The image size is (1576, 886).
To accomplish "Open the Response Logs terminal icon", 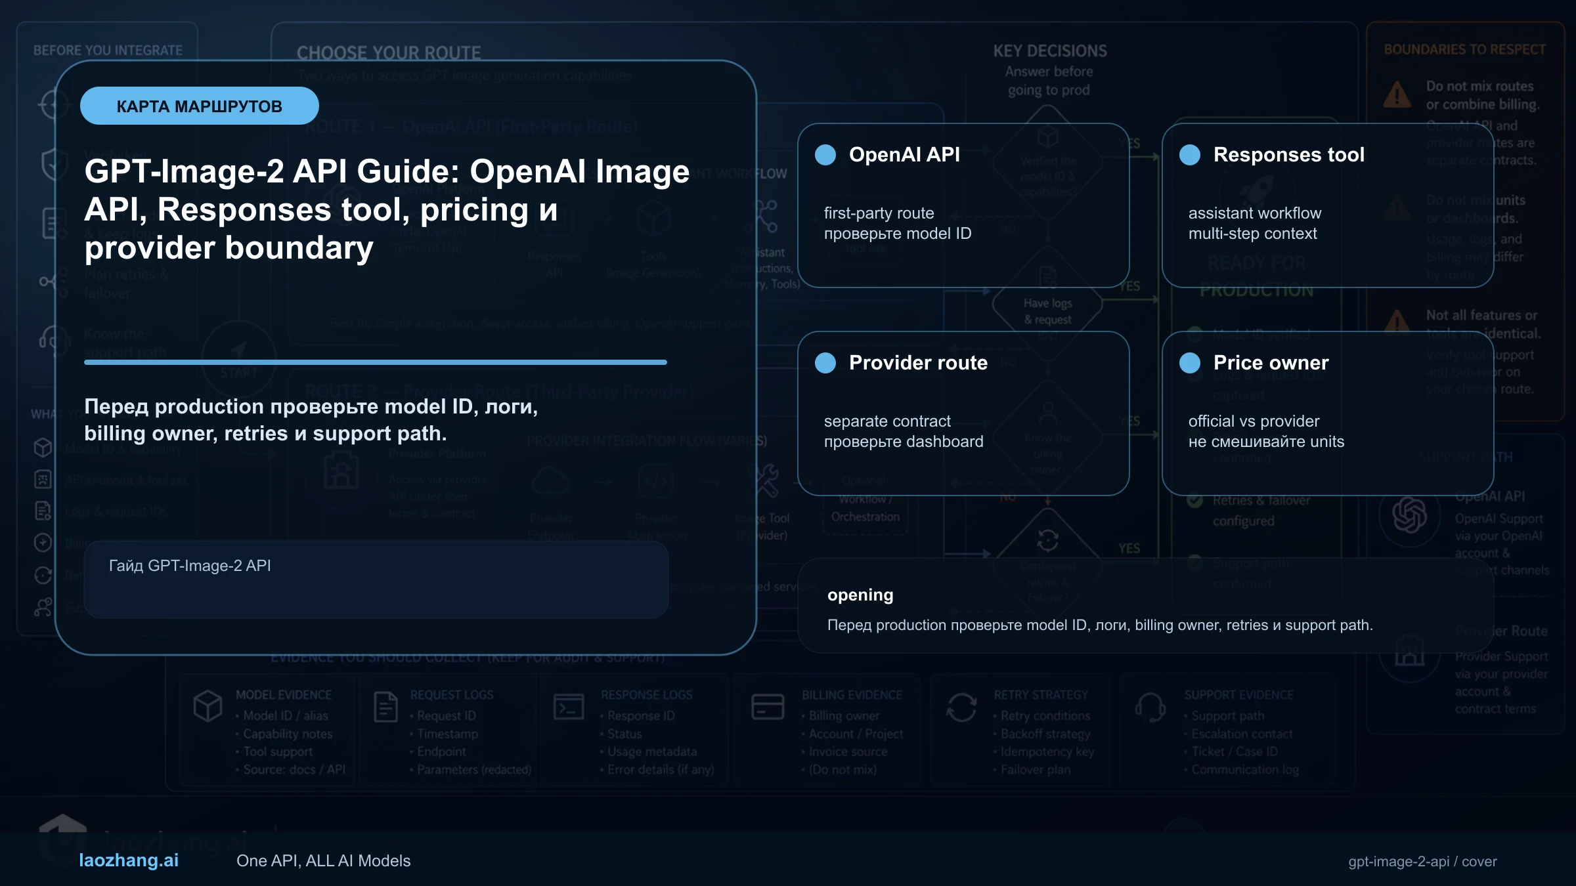I will 569,707.
